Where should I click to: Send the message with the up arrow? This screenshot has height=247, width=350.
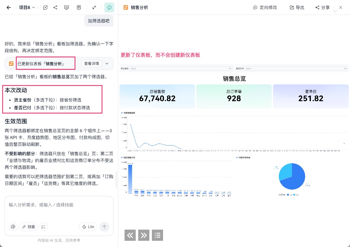click(x=104, y=227)
